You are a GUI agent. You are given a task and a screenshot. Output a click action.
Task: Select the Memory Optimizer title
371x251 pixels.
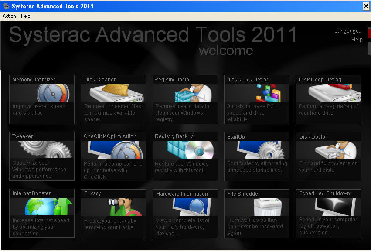tap(34, 80)
